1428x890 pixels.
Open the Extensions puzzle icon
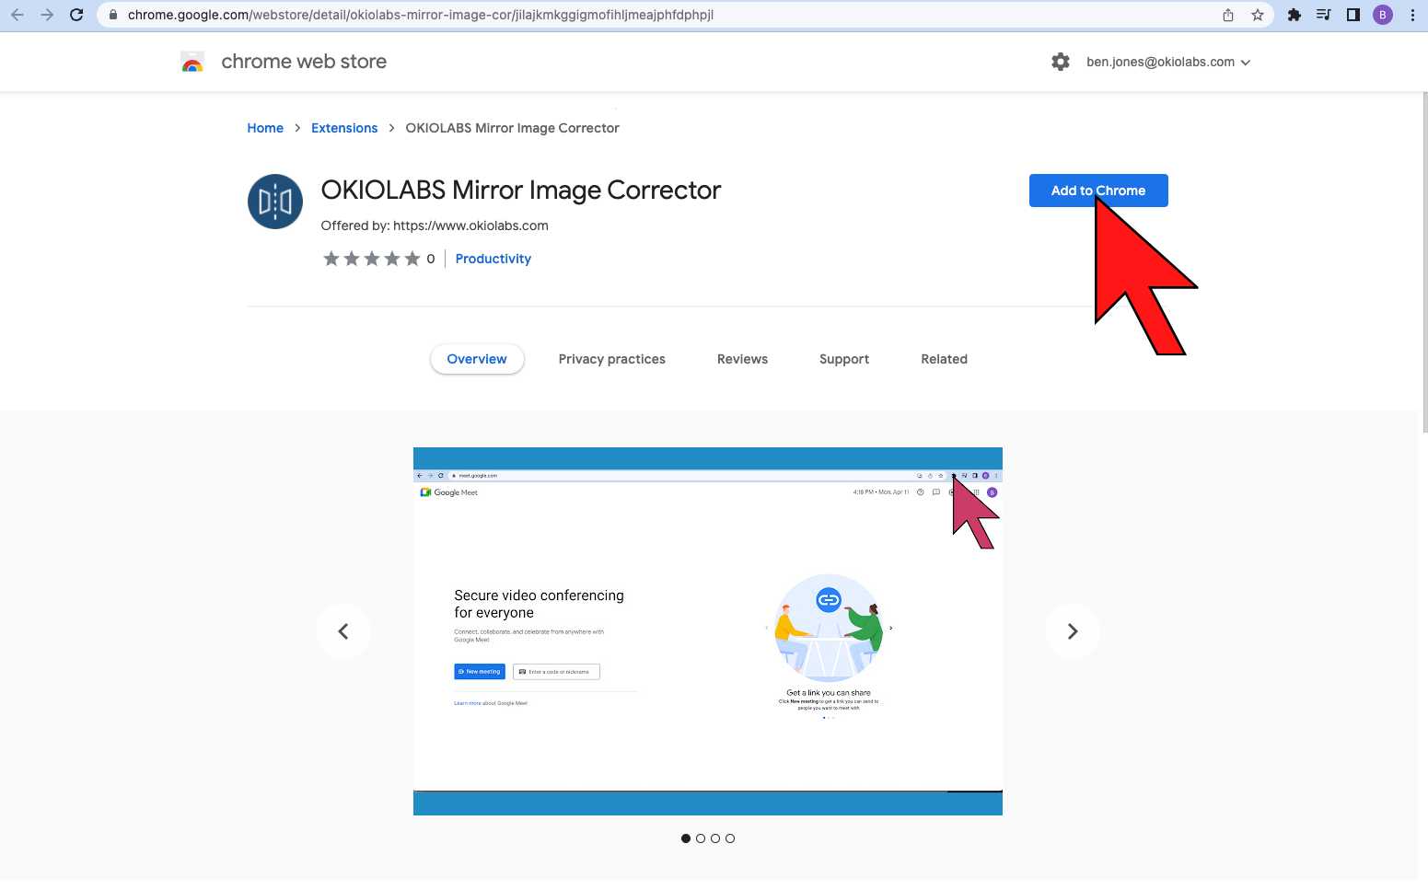pyautogui.click(x=1294, y=15)
